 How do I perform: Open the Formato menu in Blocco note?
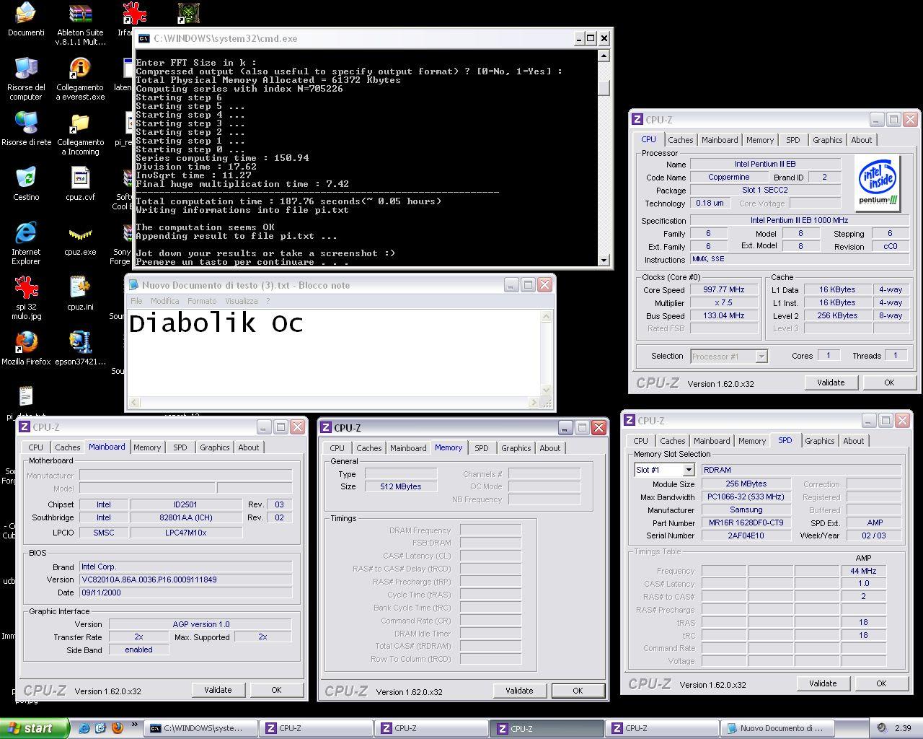[x=202, y=301]
